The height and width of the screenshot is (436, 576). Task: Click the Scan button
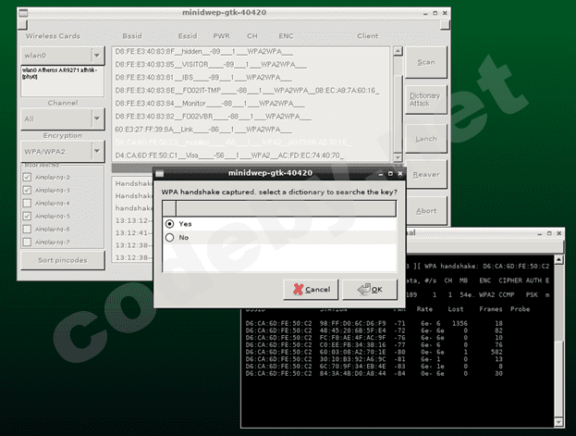click(x=425, y=62)
